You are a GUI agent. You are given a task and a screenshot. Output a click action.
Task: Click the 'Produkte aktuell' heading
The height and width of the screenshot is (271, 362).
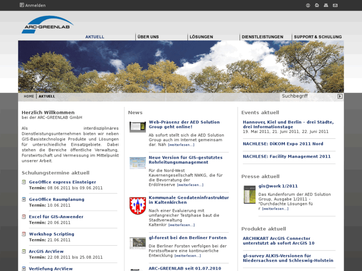tap(263, 229)
